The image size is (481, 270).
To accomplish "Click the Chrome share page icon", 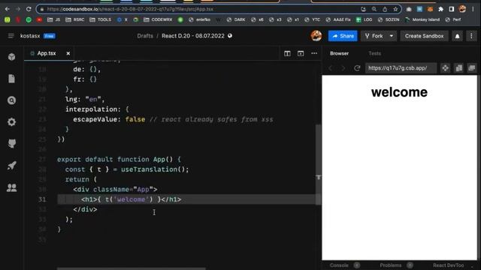I will pos(385,9).
